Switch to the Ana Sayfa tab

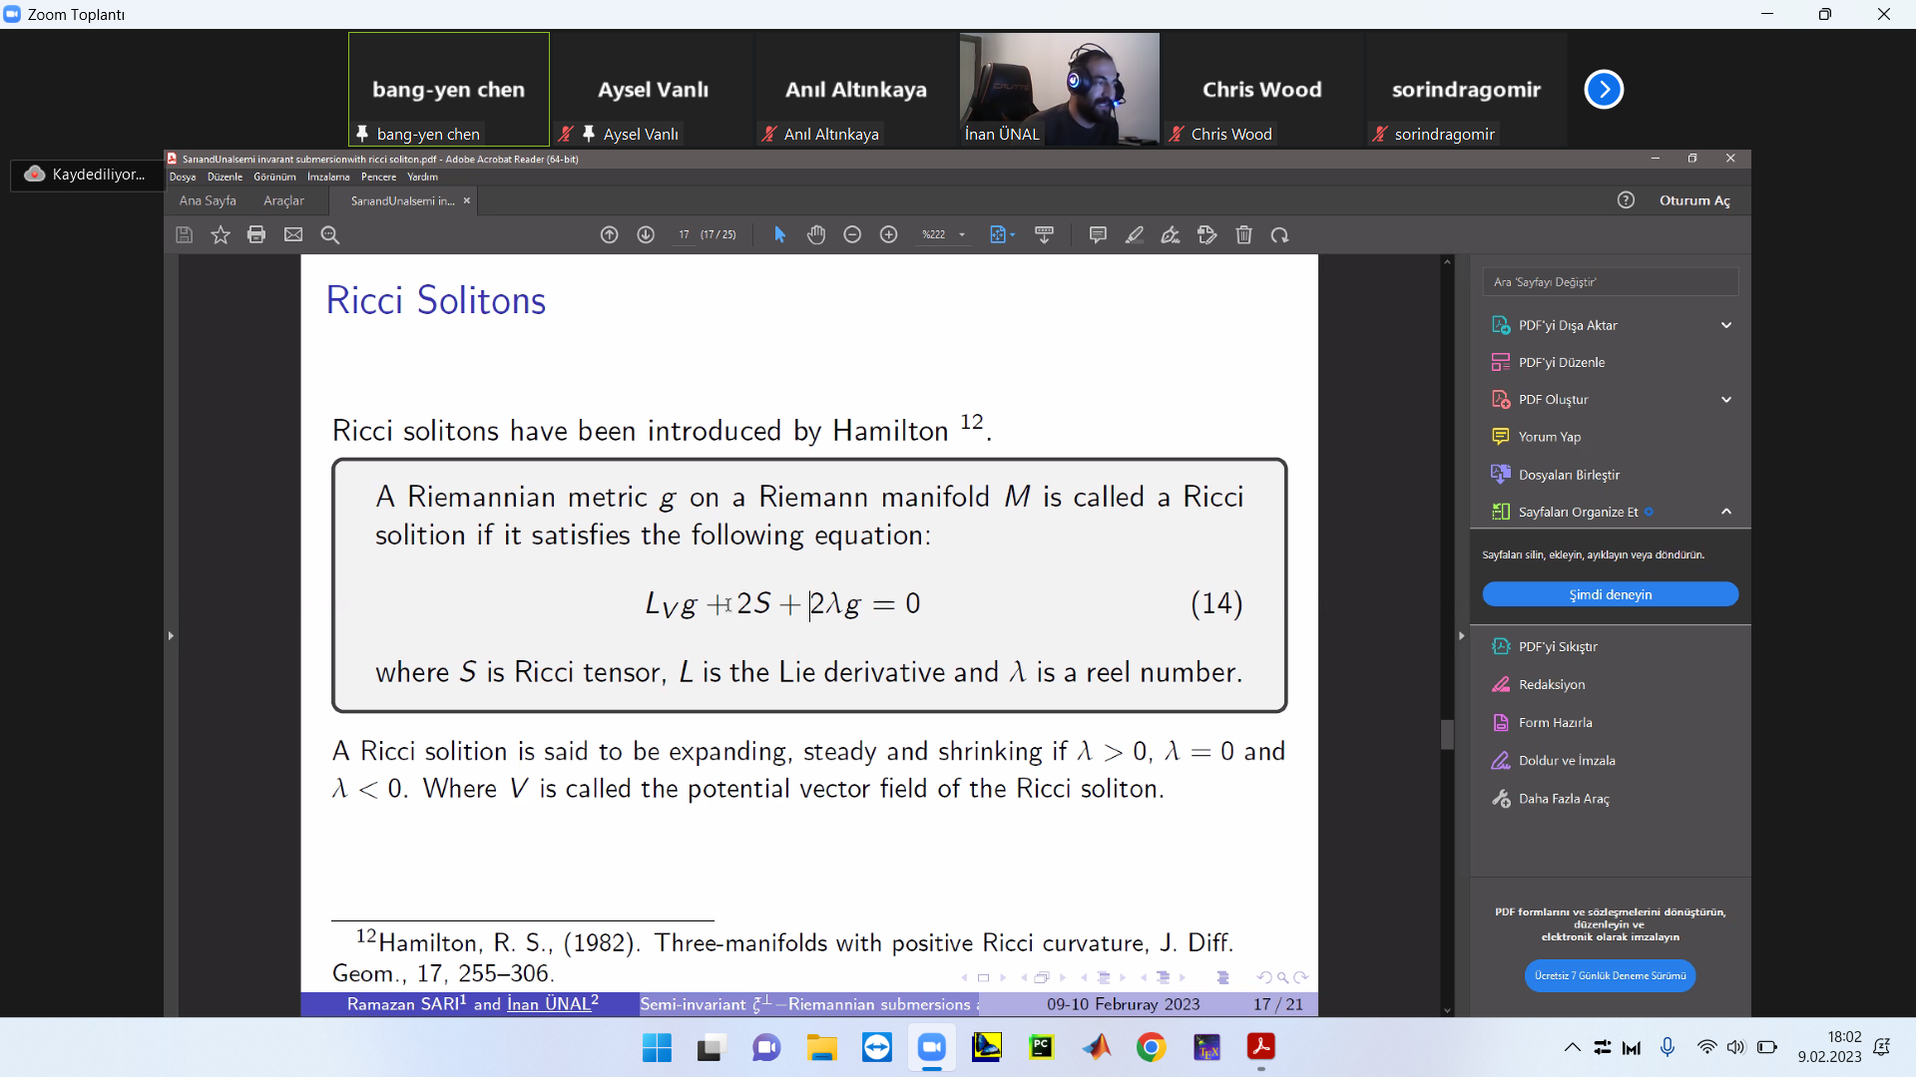tap(208, 200)
